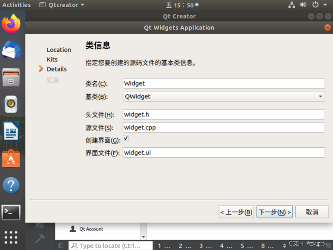Click the locator magnifier icon
The image size is (333, 250).
click(x=74, y=246)
